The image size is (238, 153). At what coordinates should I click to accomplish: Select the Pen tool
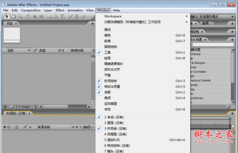[x=56, y=17]
